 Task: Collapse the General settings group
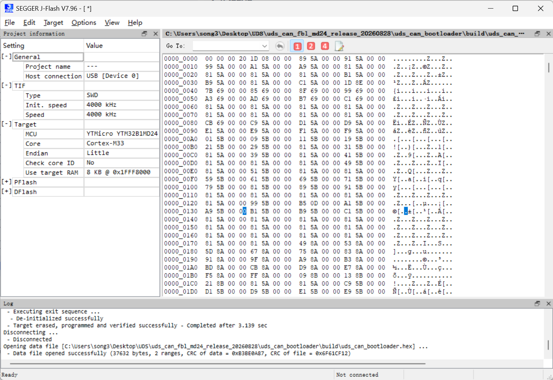[x=6, y=56]
